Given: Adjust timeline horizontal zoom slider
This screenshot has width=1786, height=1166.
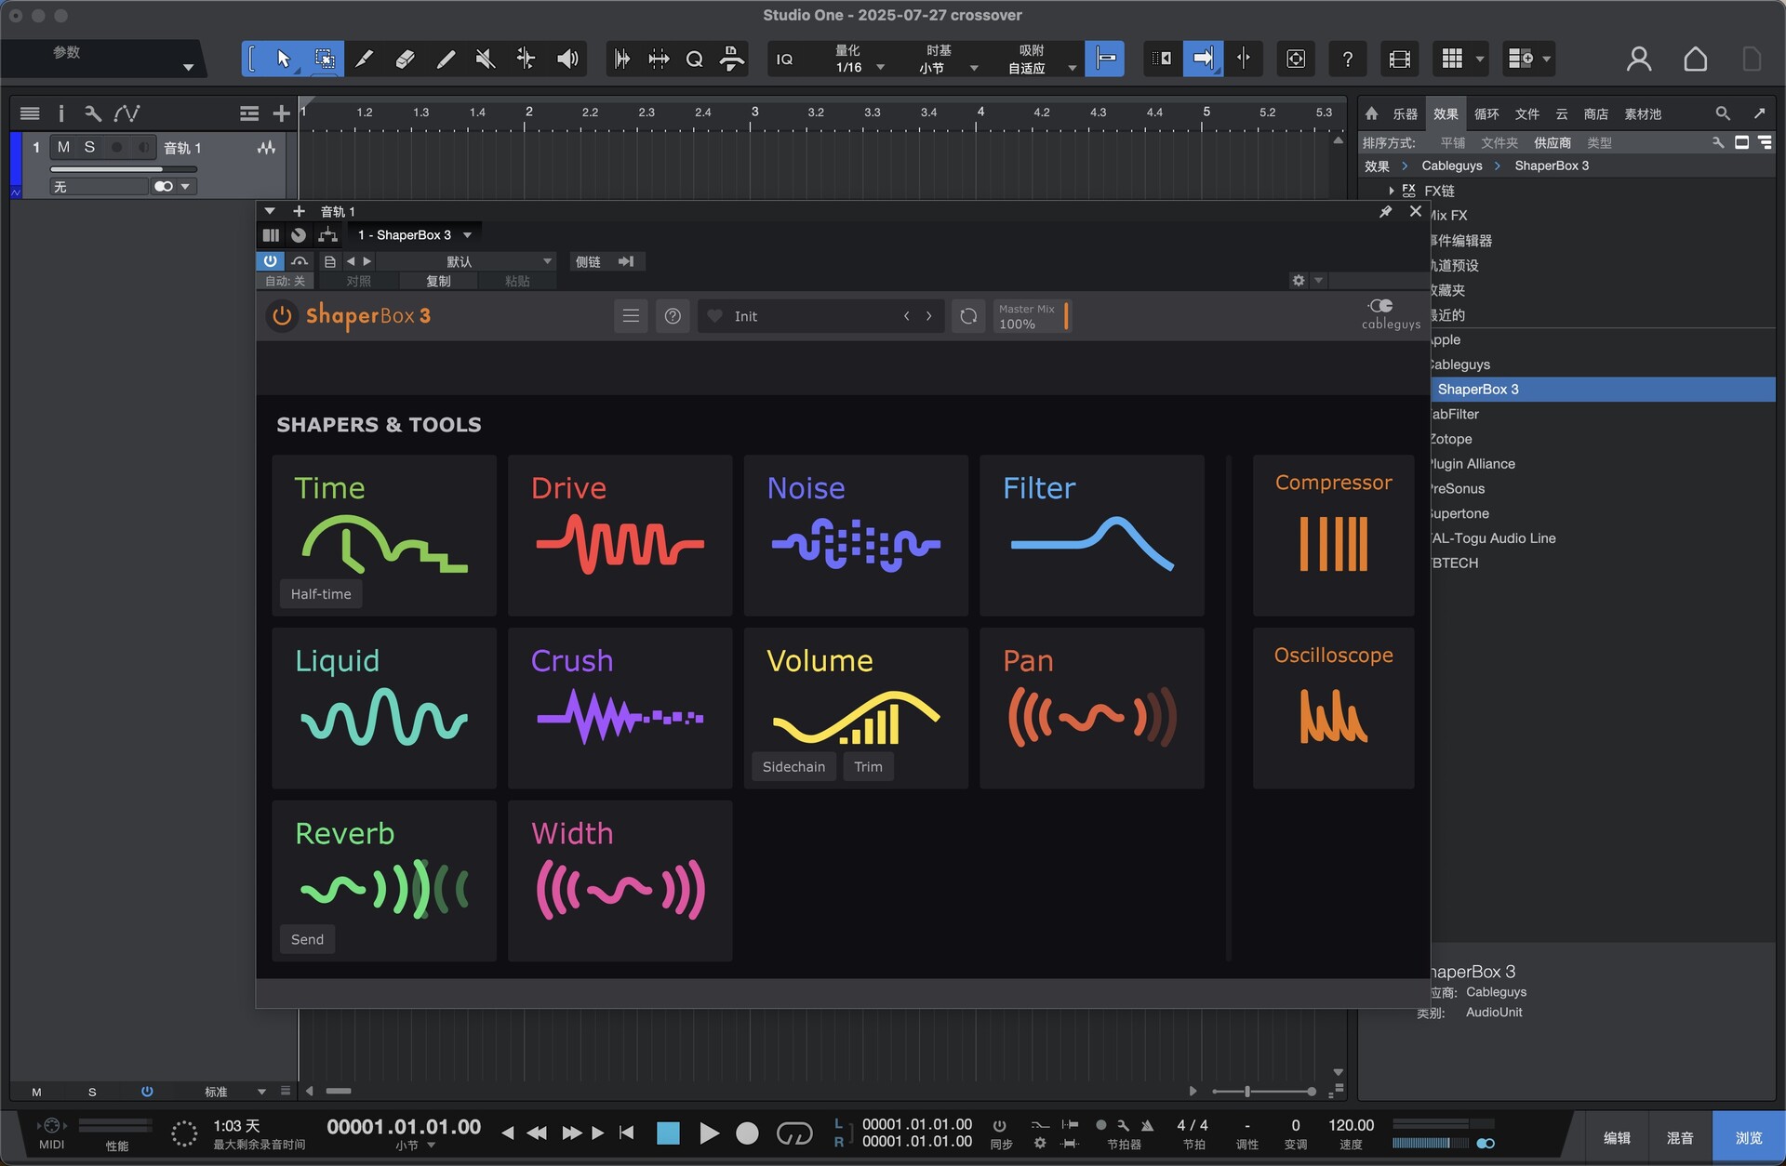Looking at the screenshot, I should coord(1264,1092).
